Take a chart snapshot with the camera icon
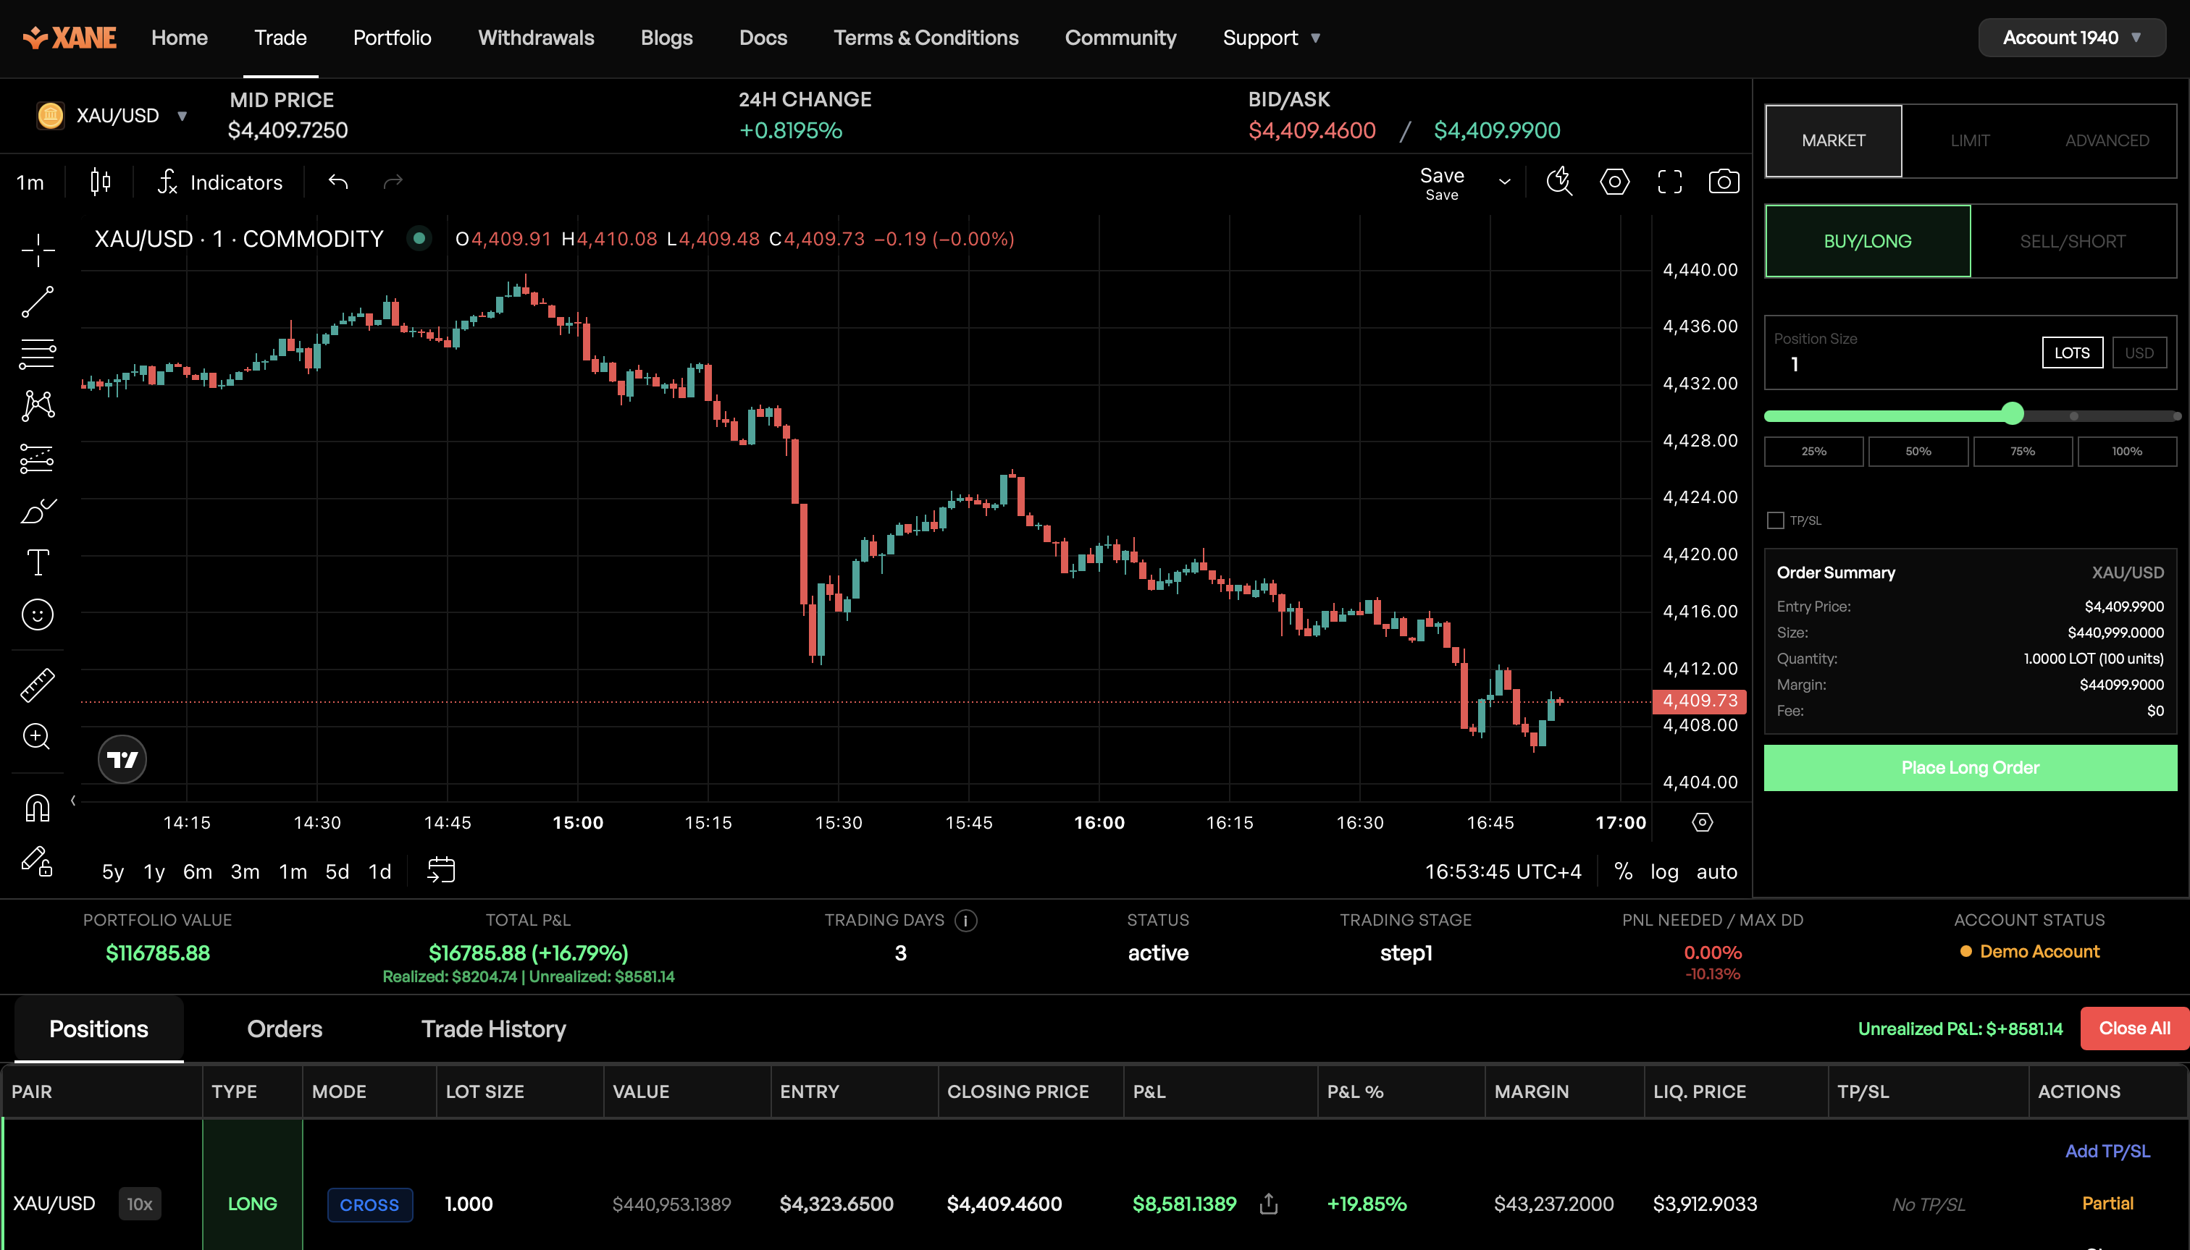This screenshot has width=2190, height=1250. [1724, 181]
